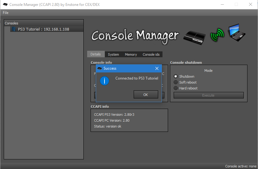Image resolution: width=258 pixels, height=169 pixels.
Task: Click the Execute button
Action: [x=208, y=95]
